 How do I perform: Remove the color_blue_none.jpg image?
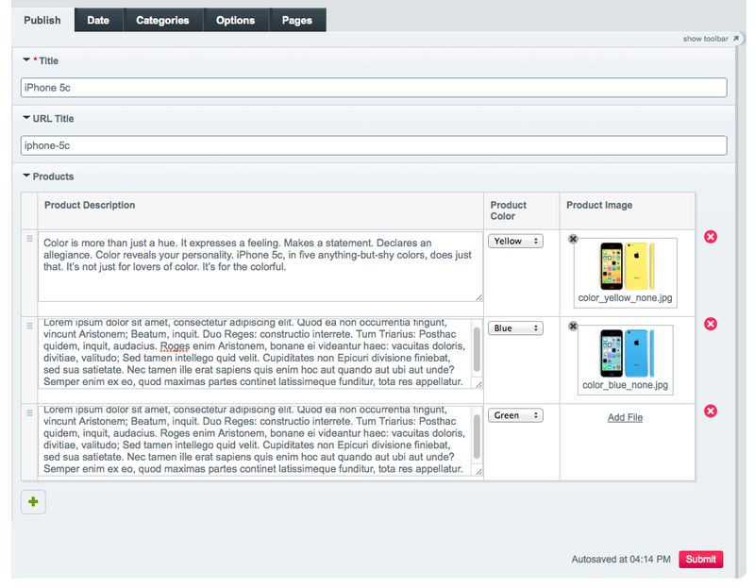(x=573, y=327)
